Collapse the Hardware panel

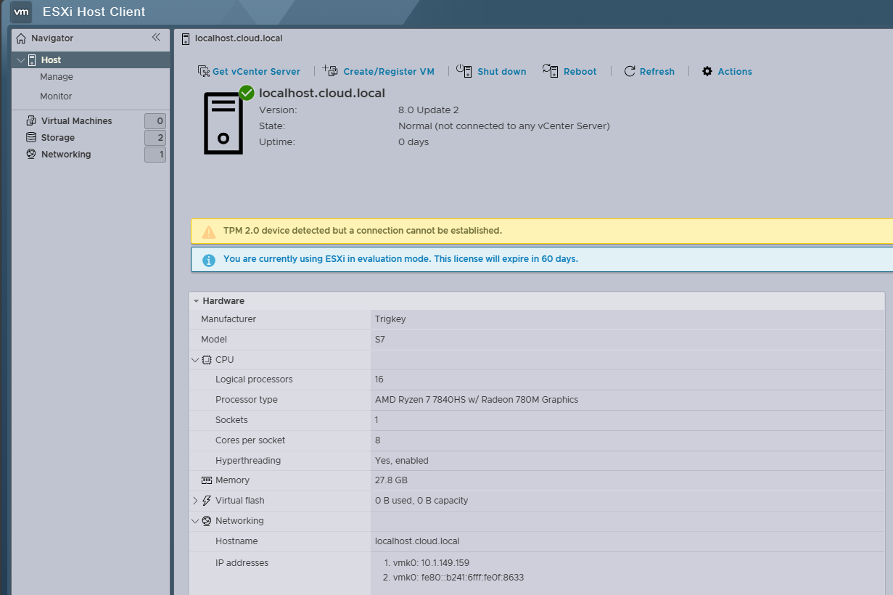(x=195, y=300)
